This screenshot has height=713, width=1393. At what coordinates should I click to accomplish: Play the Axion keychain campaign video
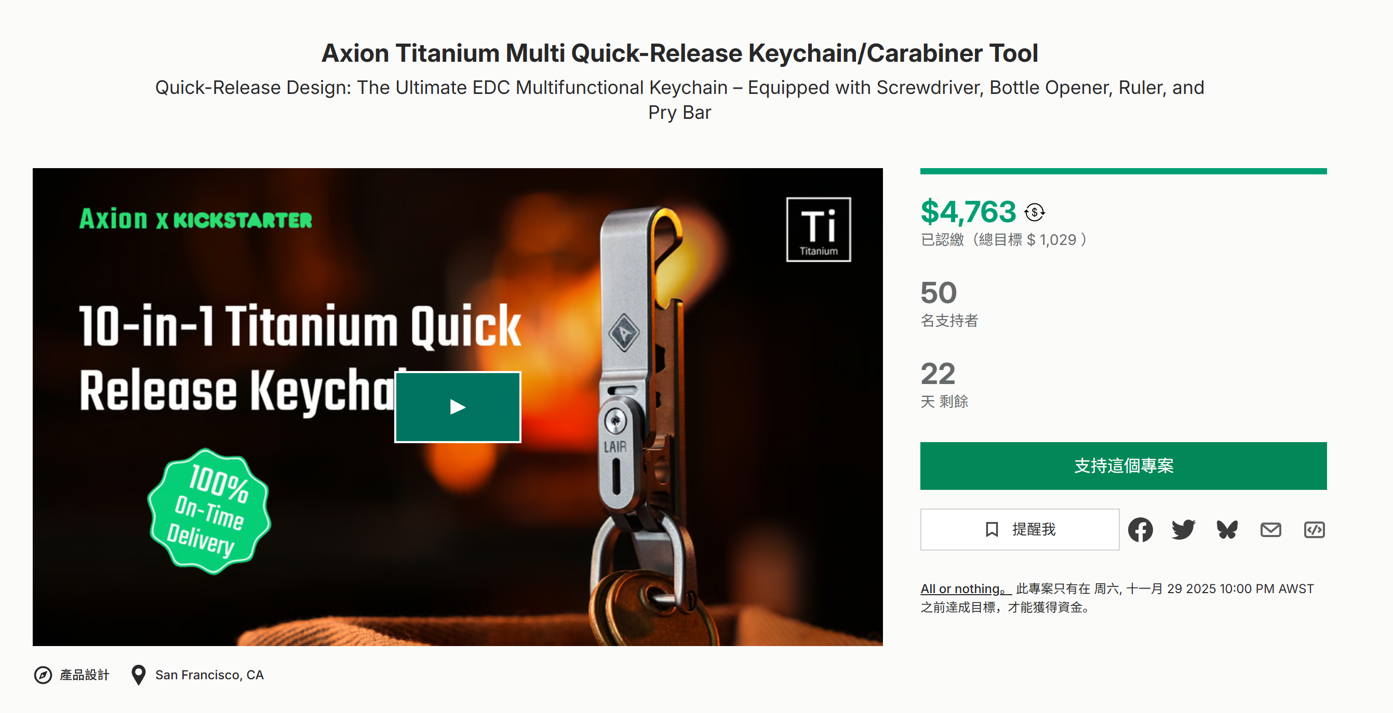[x=458, y=407]
